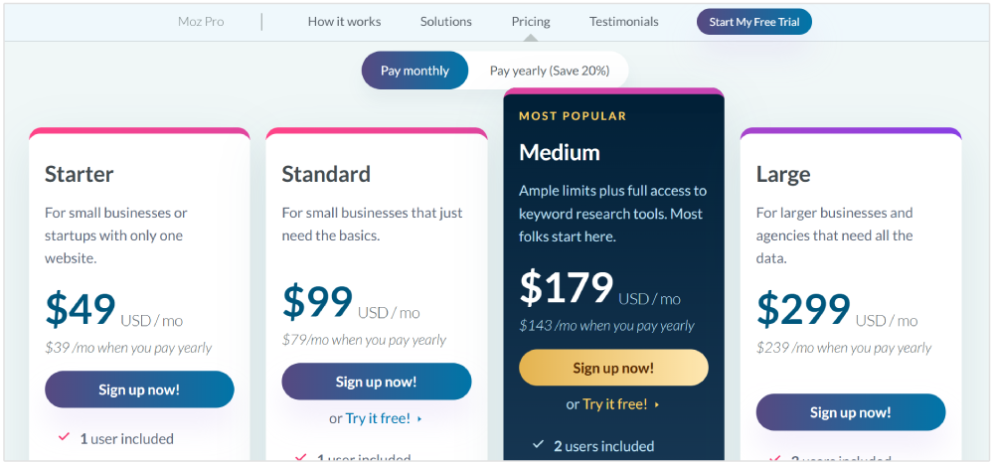Click the $299 Large plan price

point(803,309)
